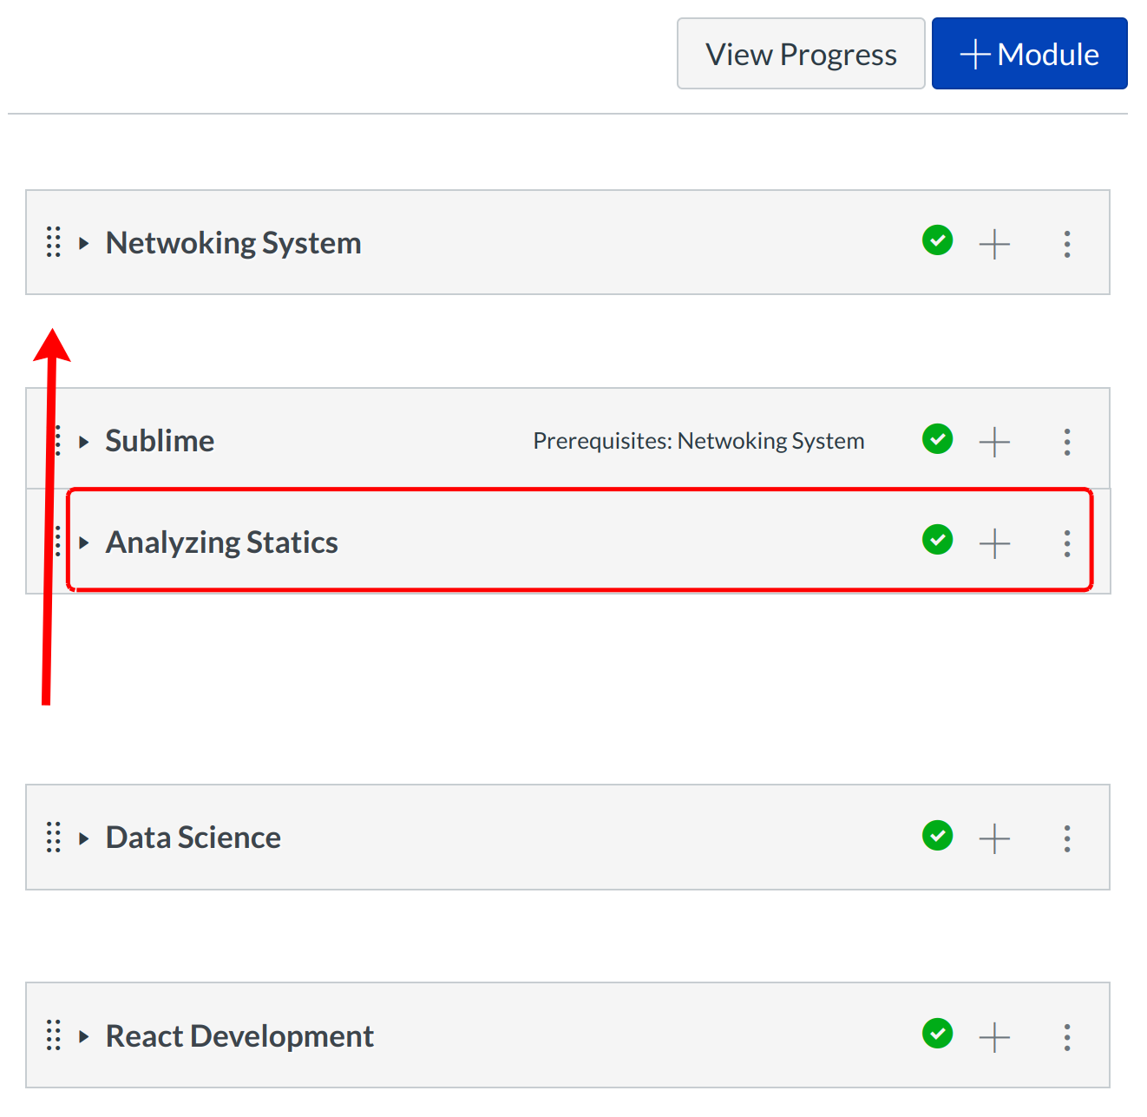This screenshot has height=1117, width=1147.
Task: Expand the Data Science module arrow
Action: (x=84, y=838)
